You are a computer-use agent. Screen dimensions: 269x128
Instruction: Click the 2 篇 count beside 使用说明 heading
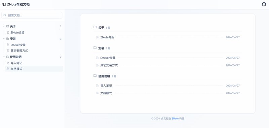point(114,76)
